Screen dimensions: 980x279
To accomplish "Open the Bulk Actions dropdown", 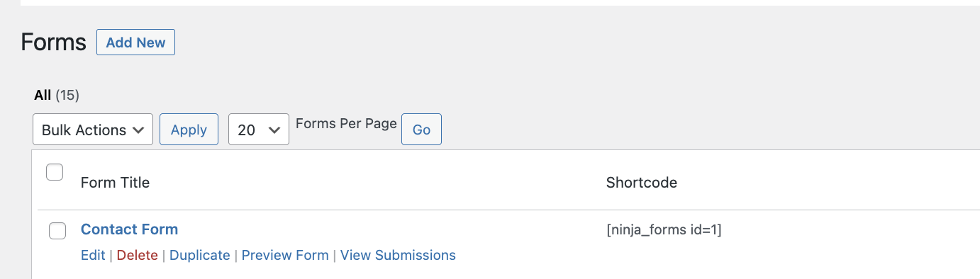I will (x=93, y=130).
